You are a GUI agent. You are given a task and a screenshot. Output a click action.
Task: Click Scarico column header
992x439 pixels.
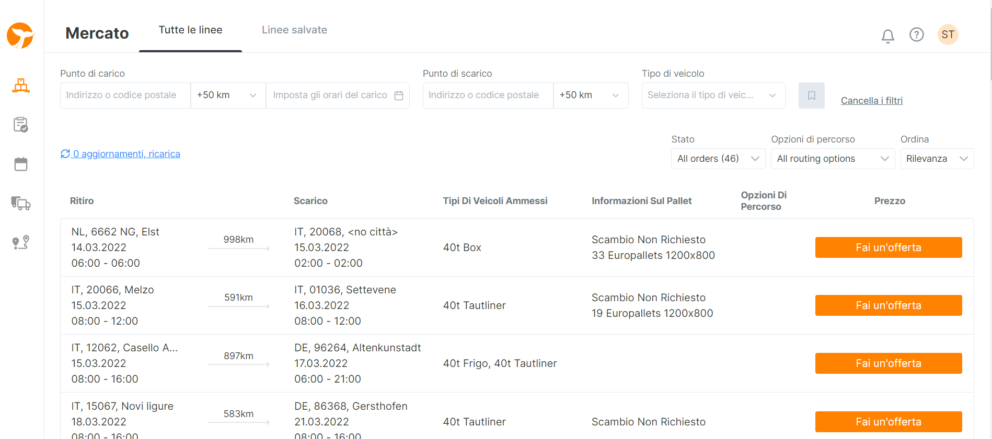coord(310,201)
